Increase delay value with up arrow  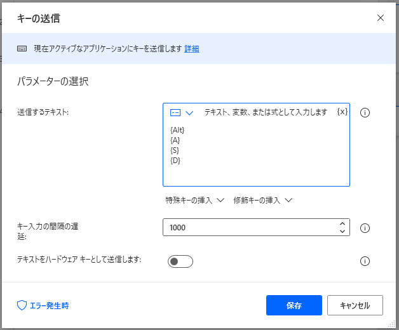342,223
